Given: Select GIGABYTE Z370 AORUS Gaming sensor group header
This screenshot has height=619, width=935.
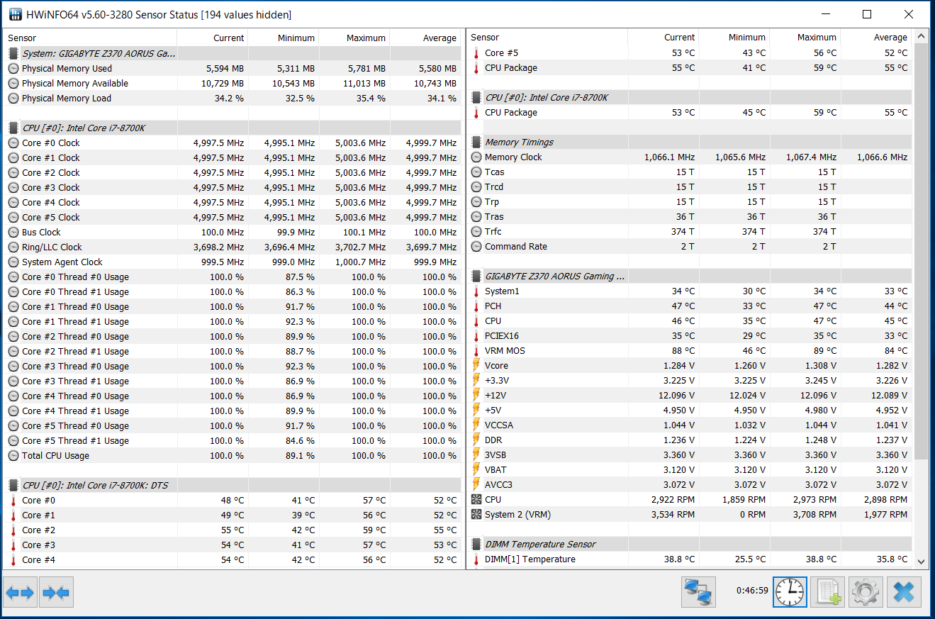Looking at the screenshot, I should tap(689, 276).
